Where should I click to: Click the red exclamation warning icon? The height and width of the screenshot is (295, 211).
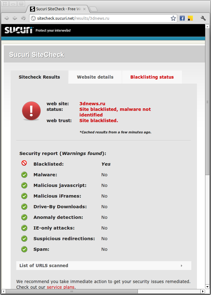click(31, 111)
